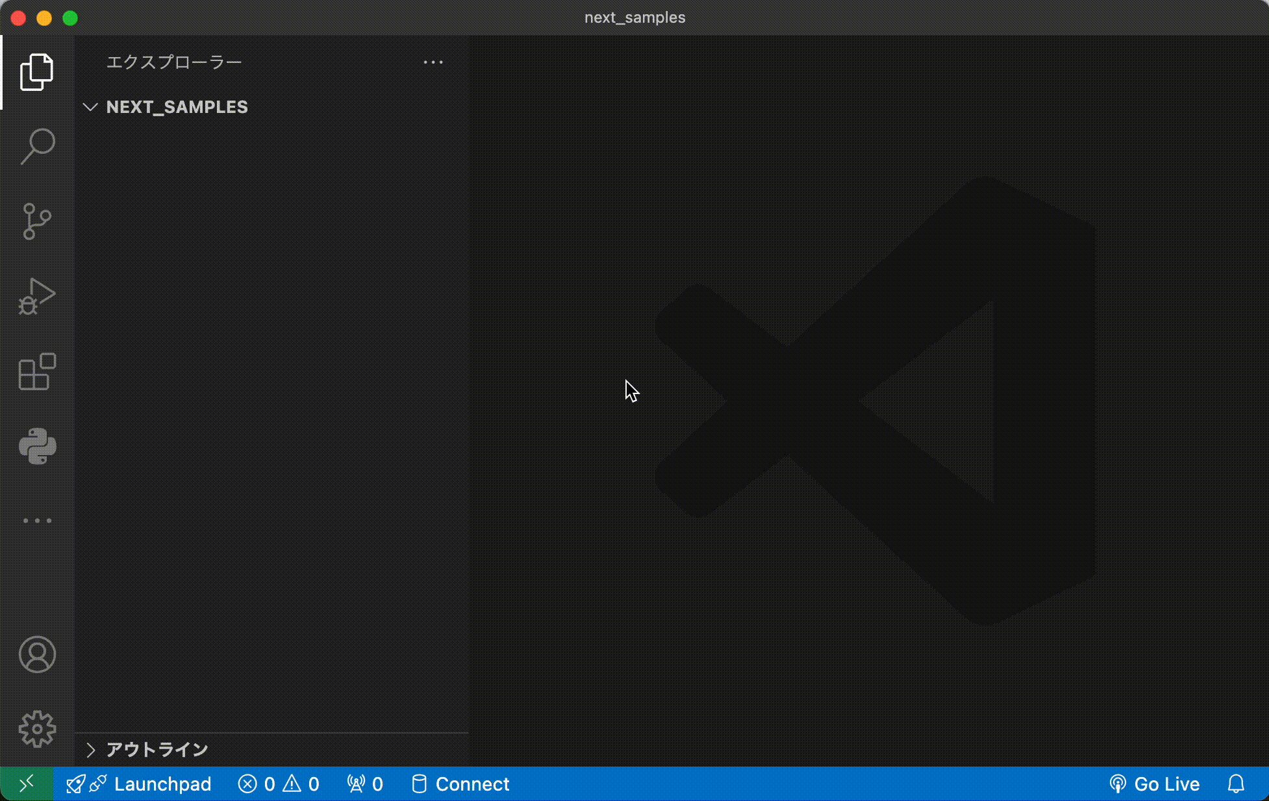This screenshot has width=1269, height=801.
Task: Start Go Live server
Action: point(1155,784)
